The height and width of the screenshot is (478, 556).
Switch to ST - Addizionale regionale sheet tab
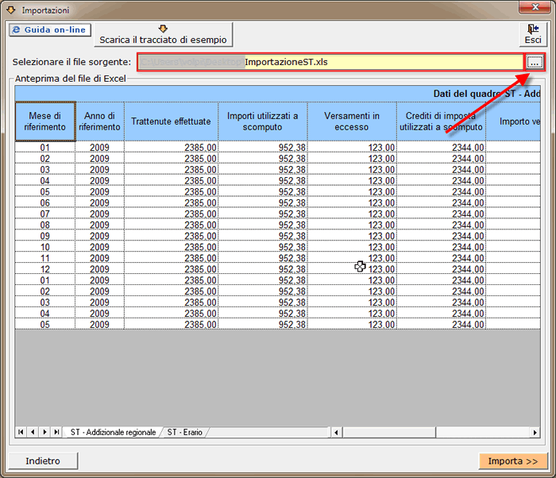(113, 432)
